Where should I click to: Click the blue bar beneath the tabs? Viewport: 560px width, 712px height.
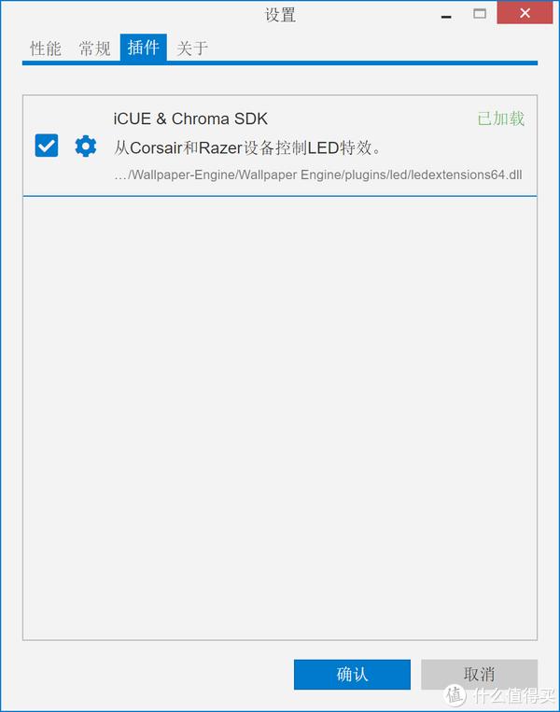(280, 63)
